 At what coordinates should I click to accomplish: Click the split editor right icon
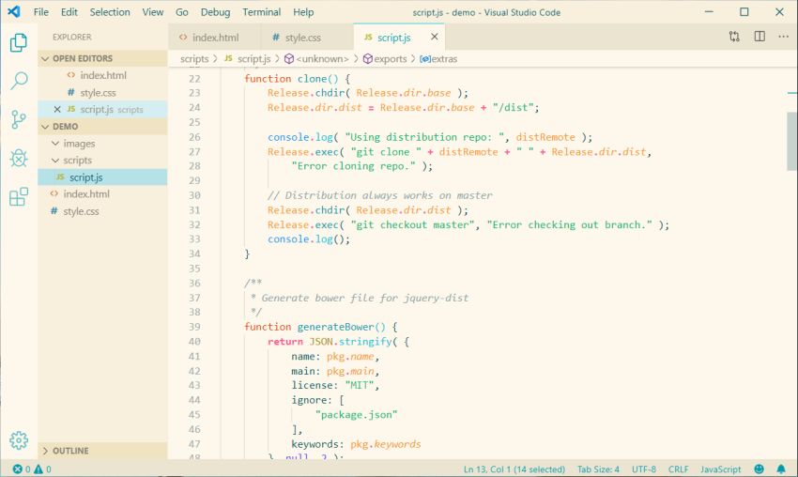(759, 37)
